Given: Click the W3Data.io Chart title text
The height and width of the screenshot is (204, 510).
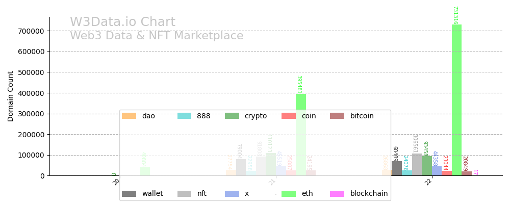Looking at the screenshot, I should pos(122,22).
